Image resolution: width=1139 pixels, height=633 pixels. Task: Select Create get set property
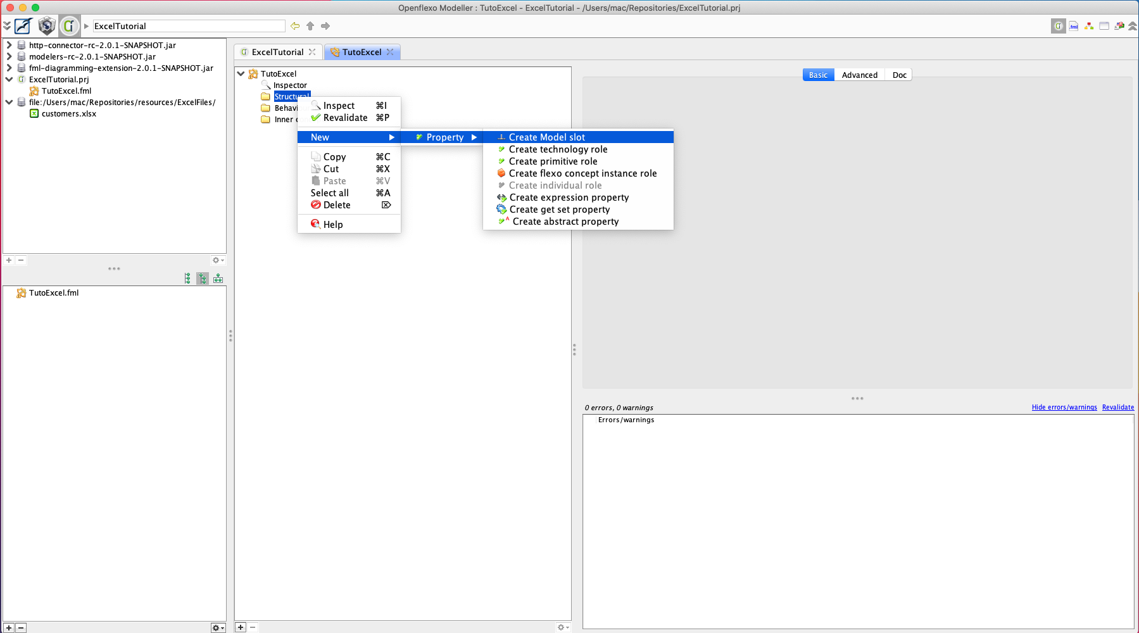click(578, 210)
